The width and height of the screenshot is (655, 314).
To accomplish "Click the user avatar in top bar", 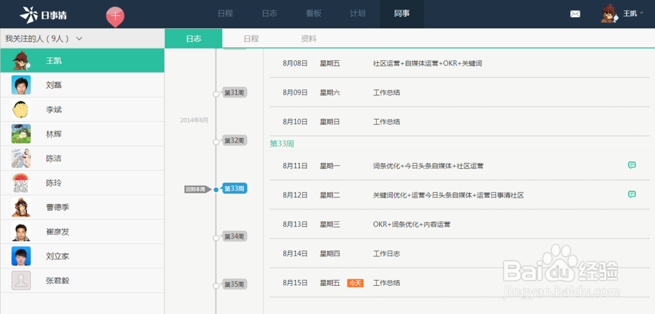I will click(610, 14).
